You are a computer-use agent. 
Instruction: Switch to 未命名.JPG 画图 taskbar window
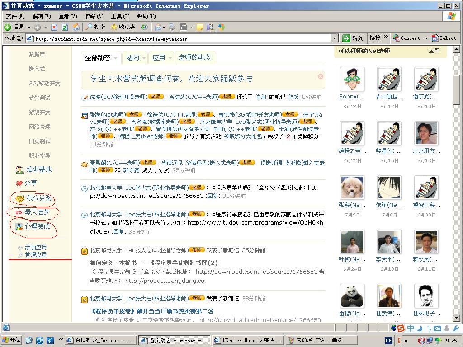click(322, 340)
